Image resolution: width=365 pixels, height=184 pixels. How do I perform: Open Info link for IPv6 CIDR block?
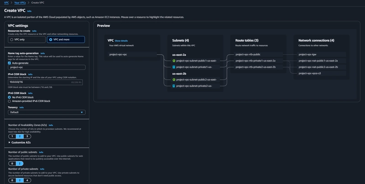tap(30, 93)
